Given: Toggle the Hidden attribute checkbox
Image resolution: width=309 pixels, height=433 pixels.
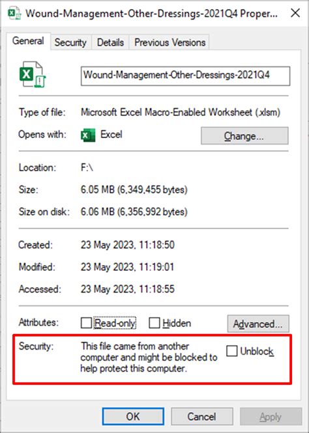Looking at the screenshot, I should click(154, 323).
